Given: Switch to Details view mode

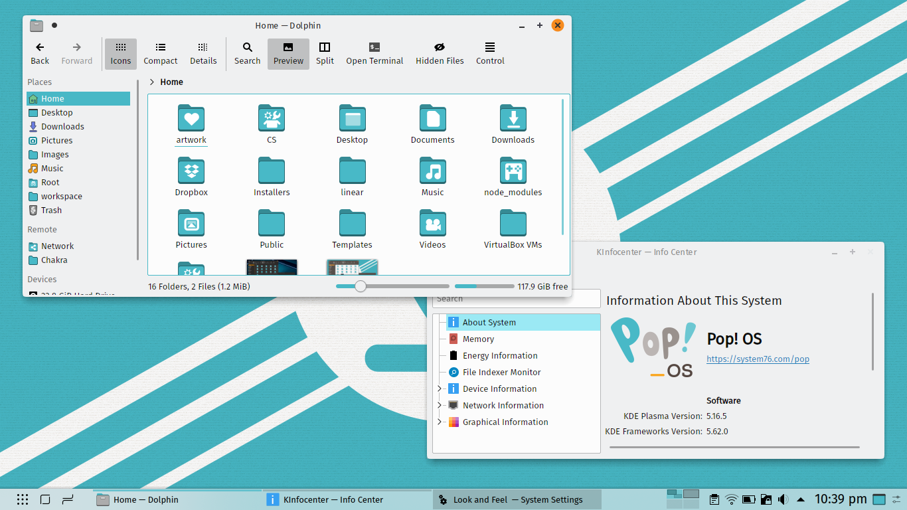Looking at the screenshot, I should (203, 54).
